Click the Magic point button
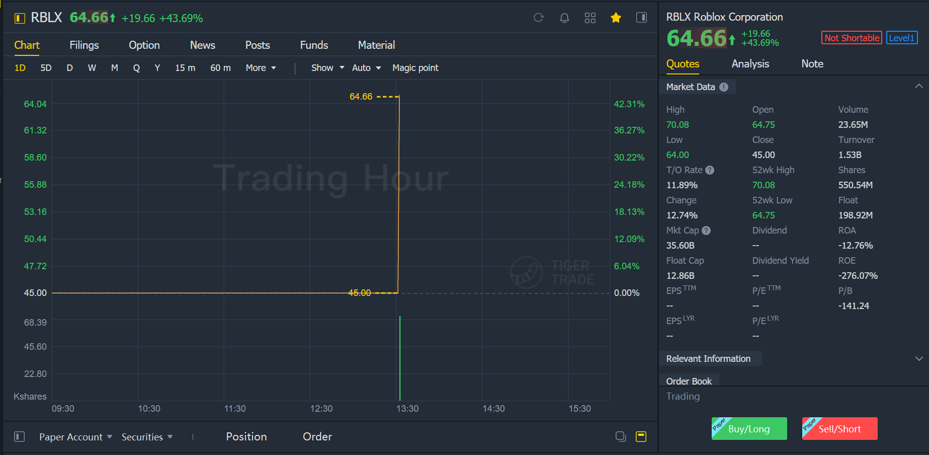 (415, 68)
